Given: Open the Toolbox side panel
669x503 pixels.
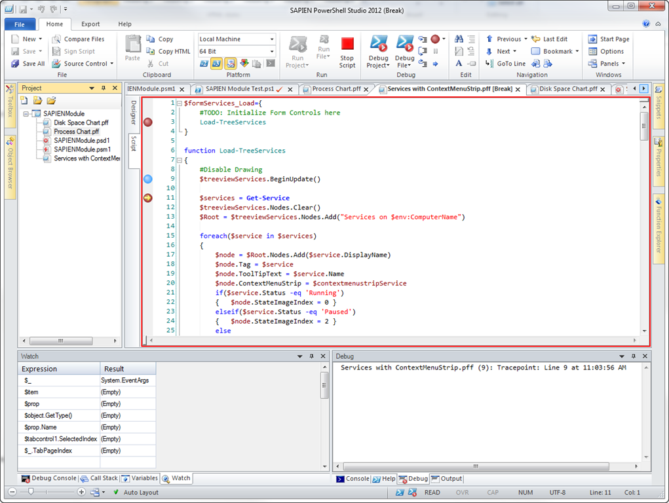Looking at the screenshot, I should [10, 105].
